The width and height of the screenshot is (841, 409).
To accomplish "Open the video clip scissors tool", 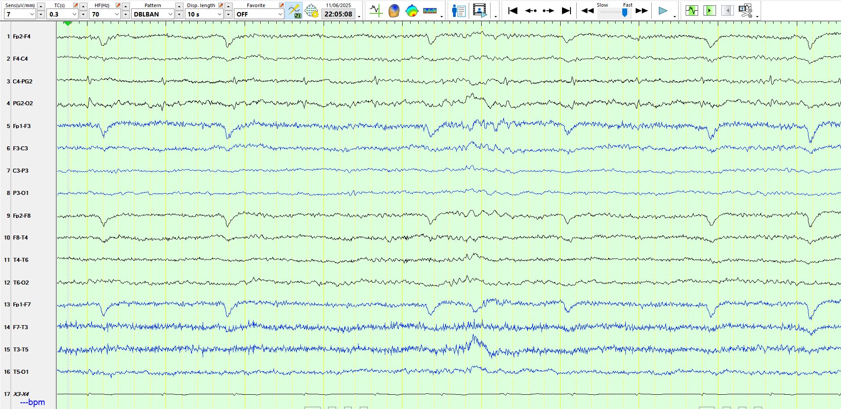I will [745, 10].
